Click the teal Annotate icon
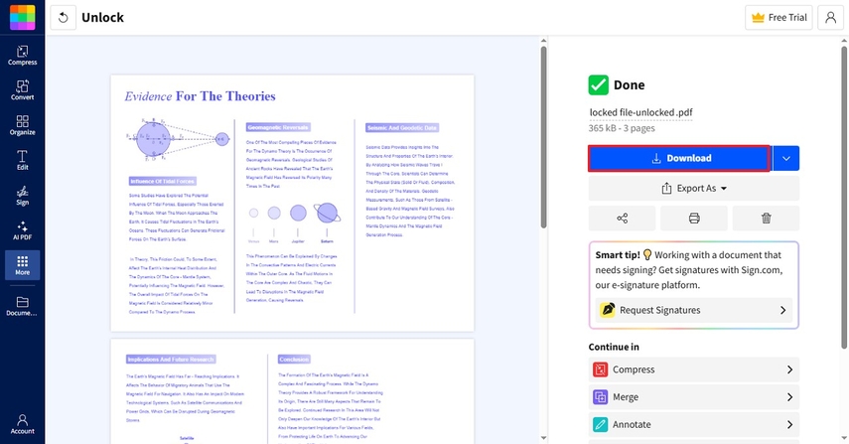 click(x=600, y=424)
